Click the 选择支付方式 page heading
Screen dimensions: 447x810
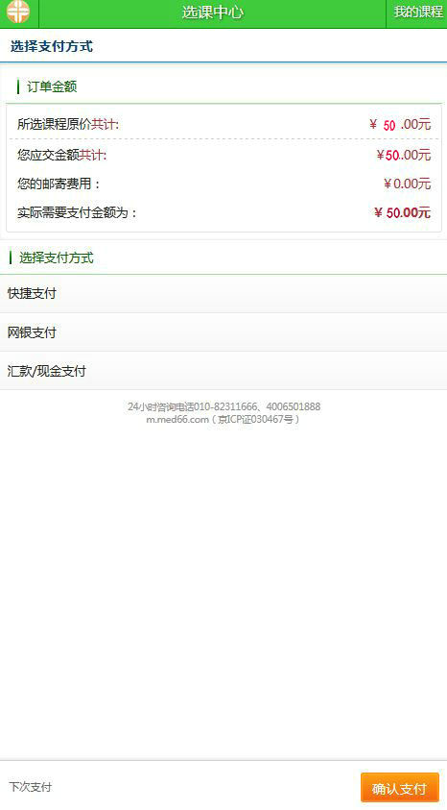click(x=52, y=46)
